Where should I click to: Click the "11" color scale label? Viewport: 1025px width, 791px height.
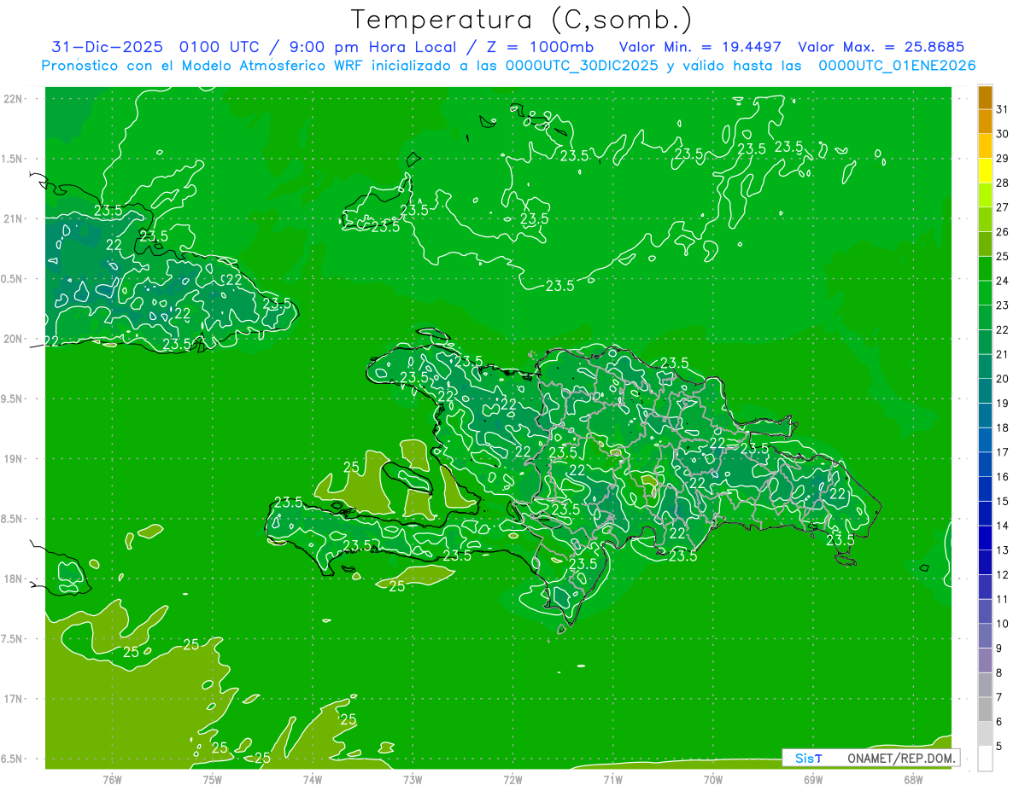[x=1003, y=599]
